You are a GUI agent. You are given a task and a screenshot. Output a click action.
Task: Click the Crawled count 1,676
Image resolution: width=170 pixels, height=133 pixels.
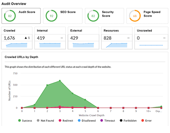(9, 38)
